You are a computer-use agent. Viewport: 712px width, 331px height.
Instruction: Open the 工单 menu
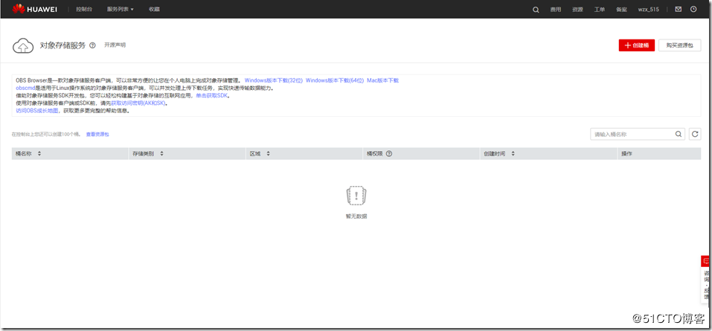coord(600,10)
